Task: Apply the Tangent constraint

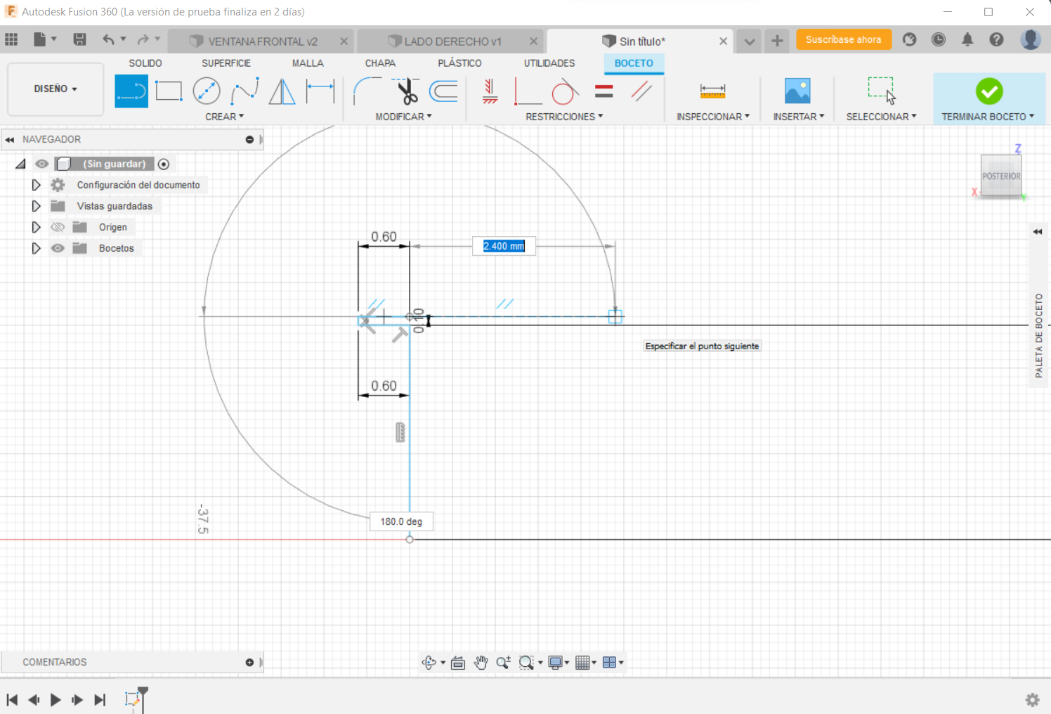Action: point(564,91)
